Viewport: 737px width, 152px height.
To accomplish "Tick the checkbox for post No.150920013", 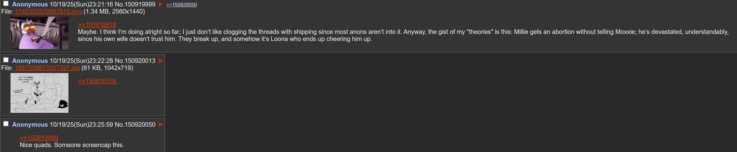I will [x=6, y=60].
